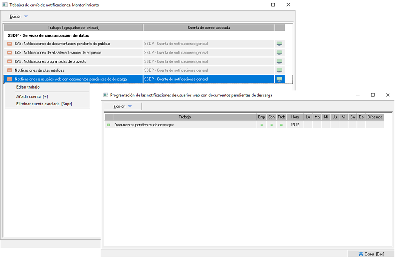Click monitor icon for alta/desactivación de empresas row
396x259 pixels.
(279, 53)
